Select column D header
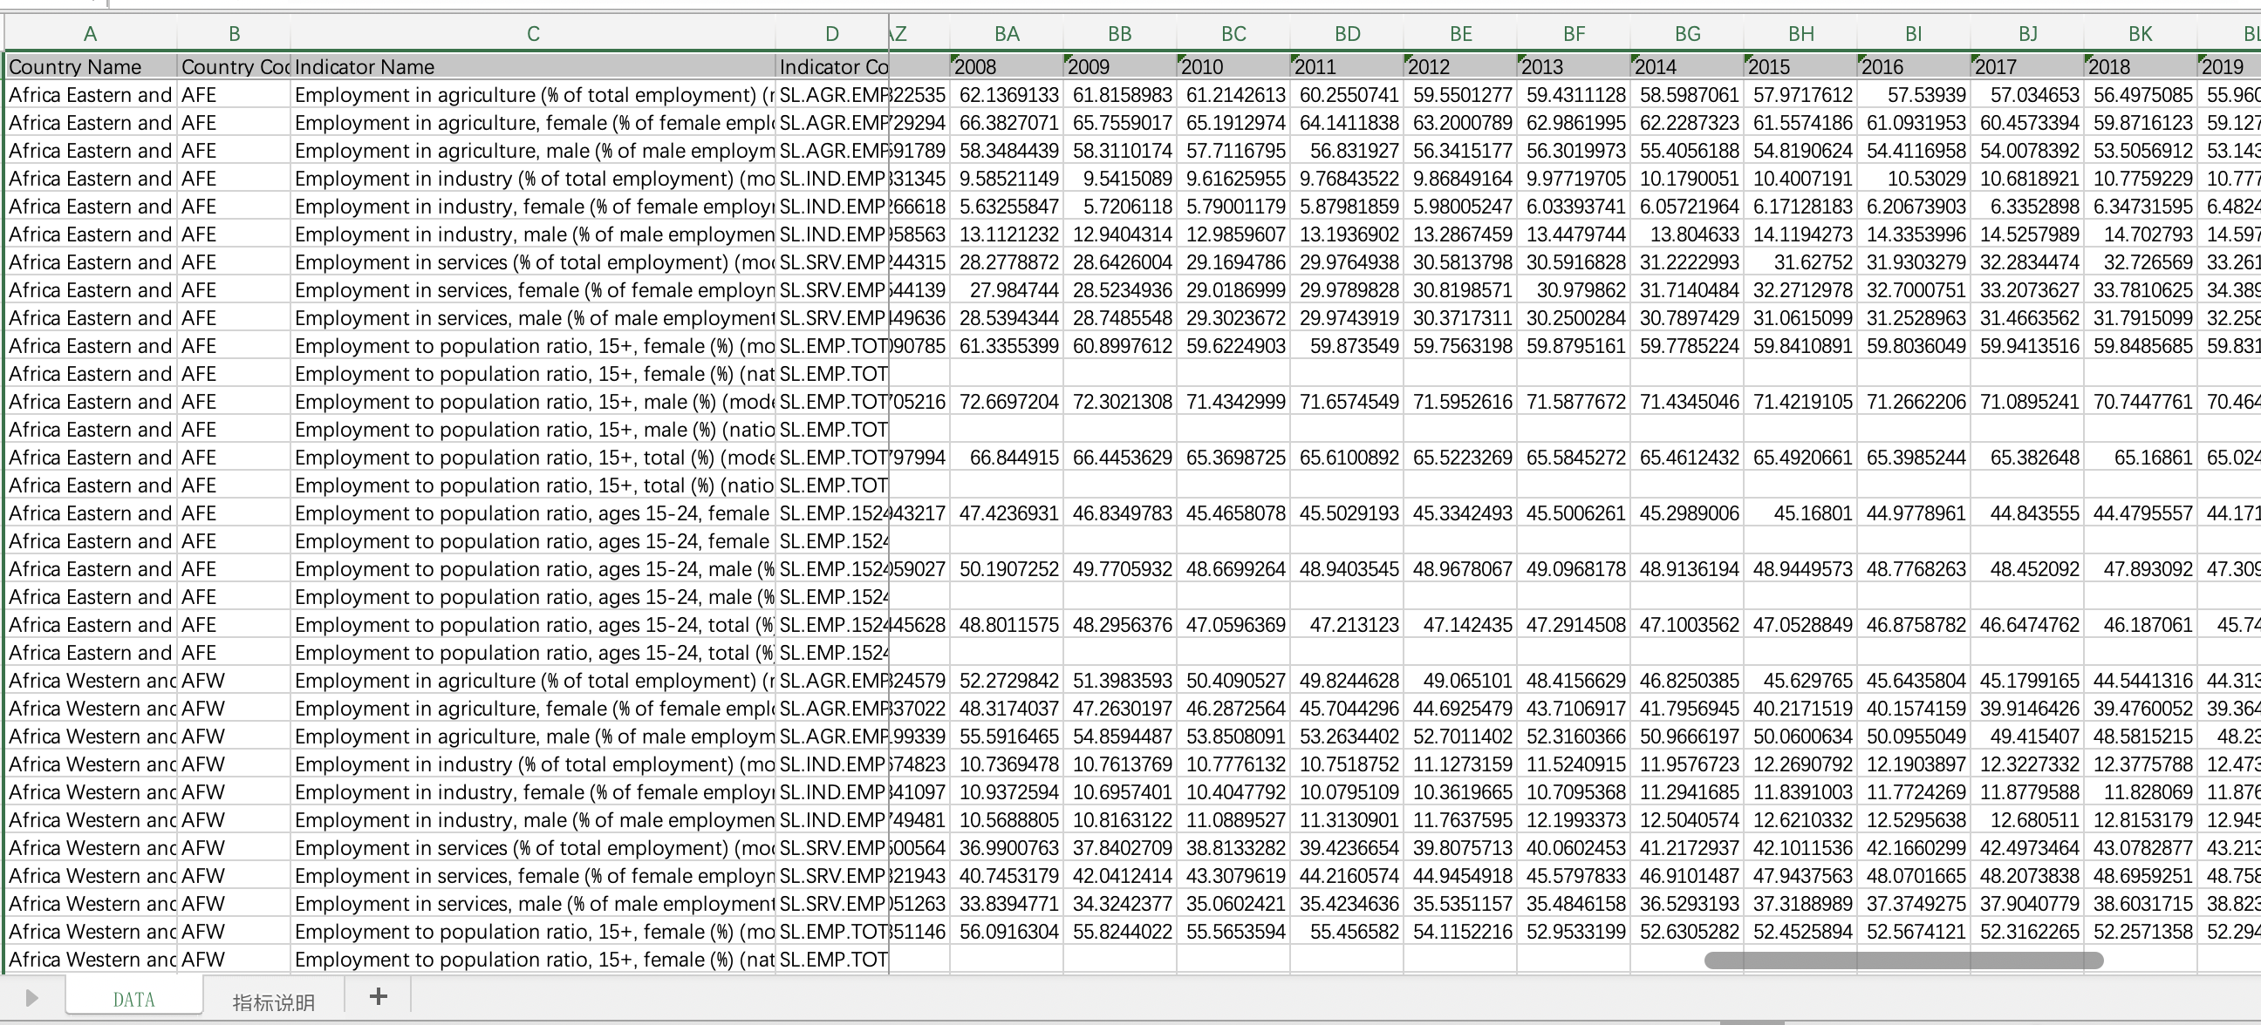The height and width of the screenshot is (1025, 2261). (831, 34)
